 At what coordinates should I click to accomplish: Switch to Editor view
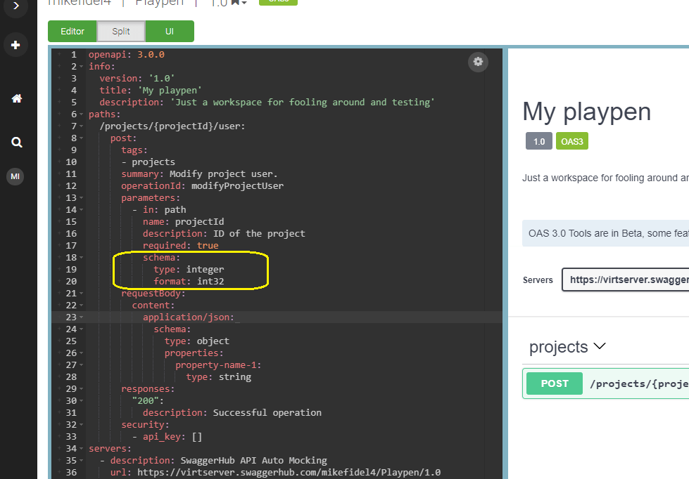[72, 32]
